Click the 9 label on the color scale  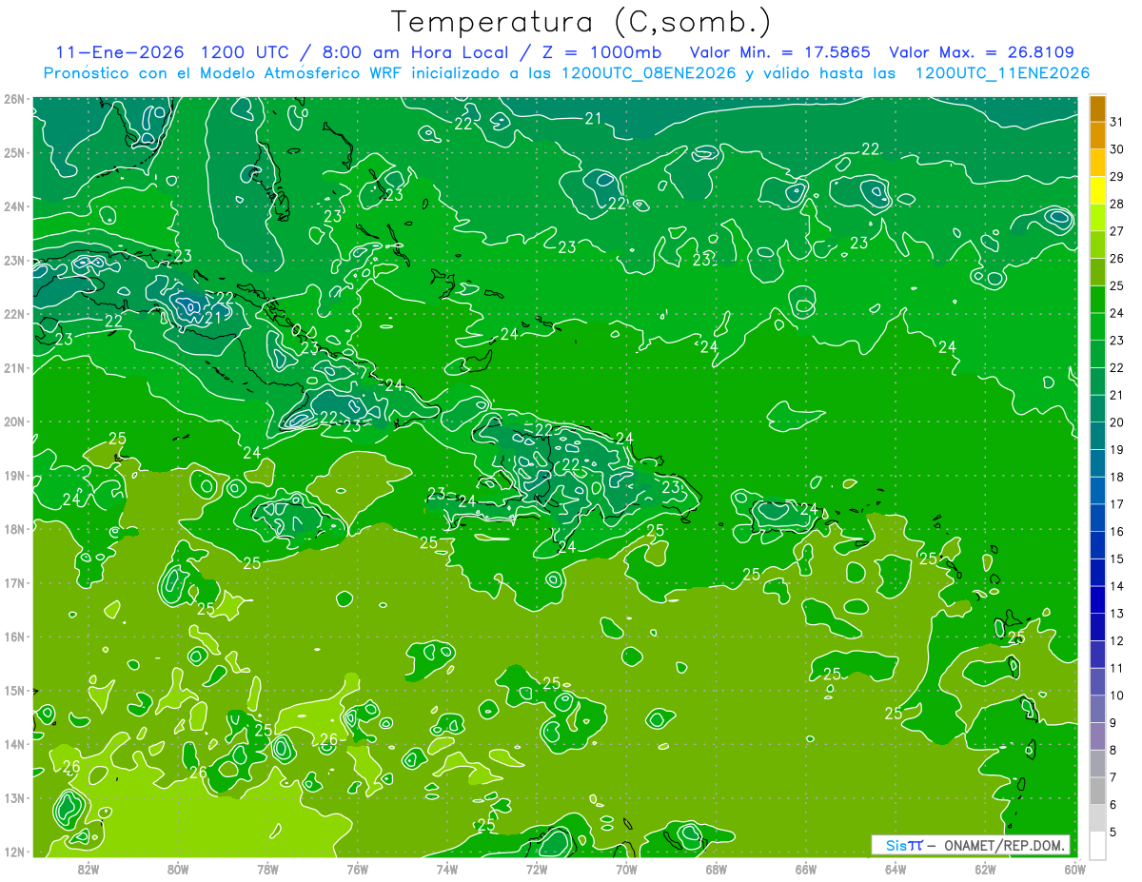tap(1114, 723)
